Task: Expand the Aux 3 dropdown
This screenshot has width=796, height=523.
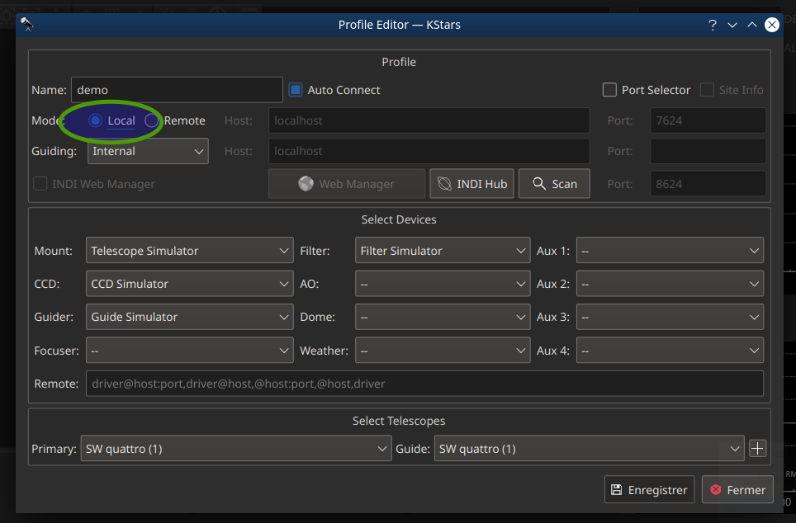Action: 670,317
